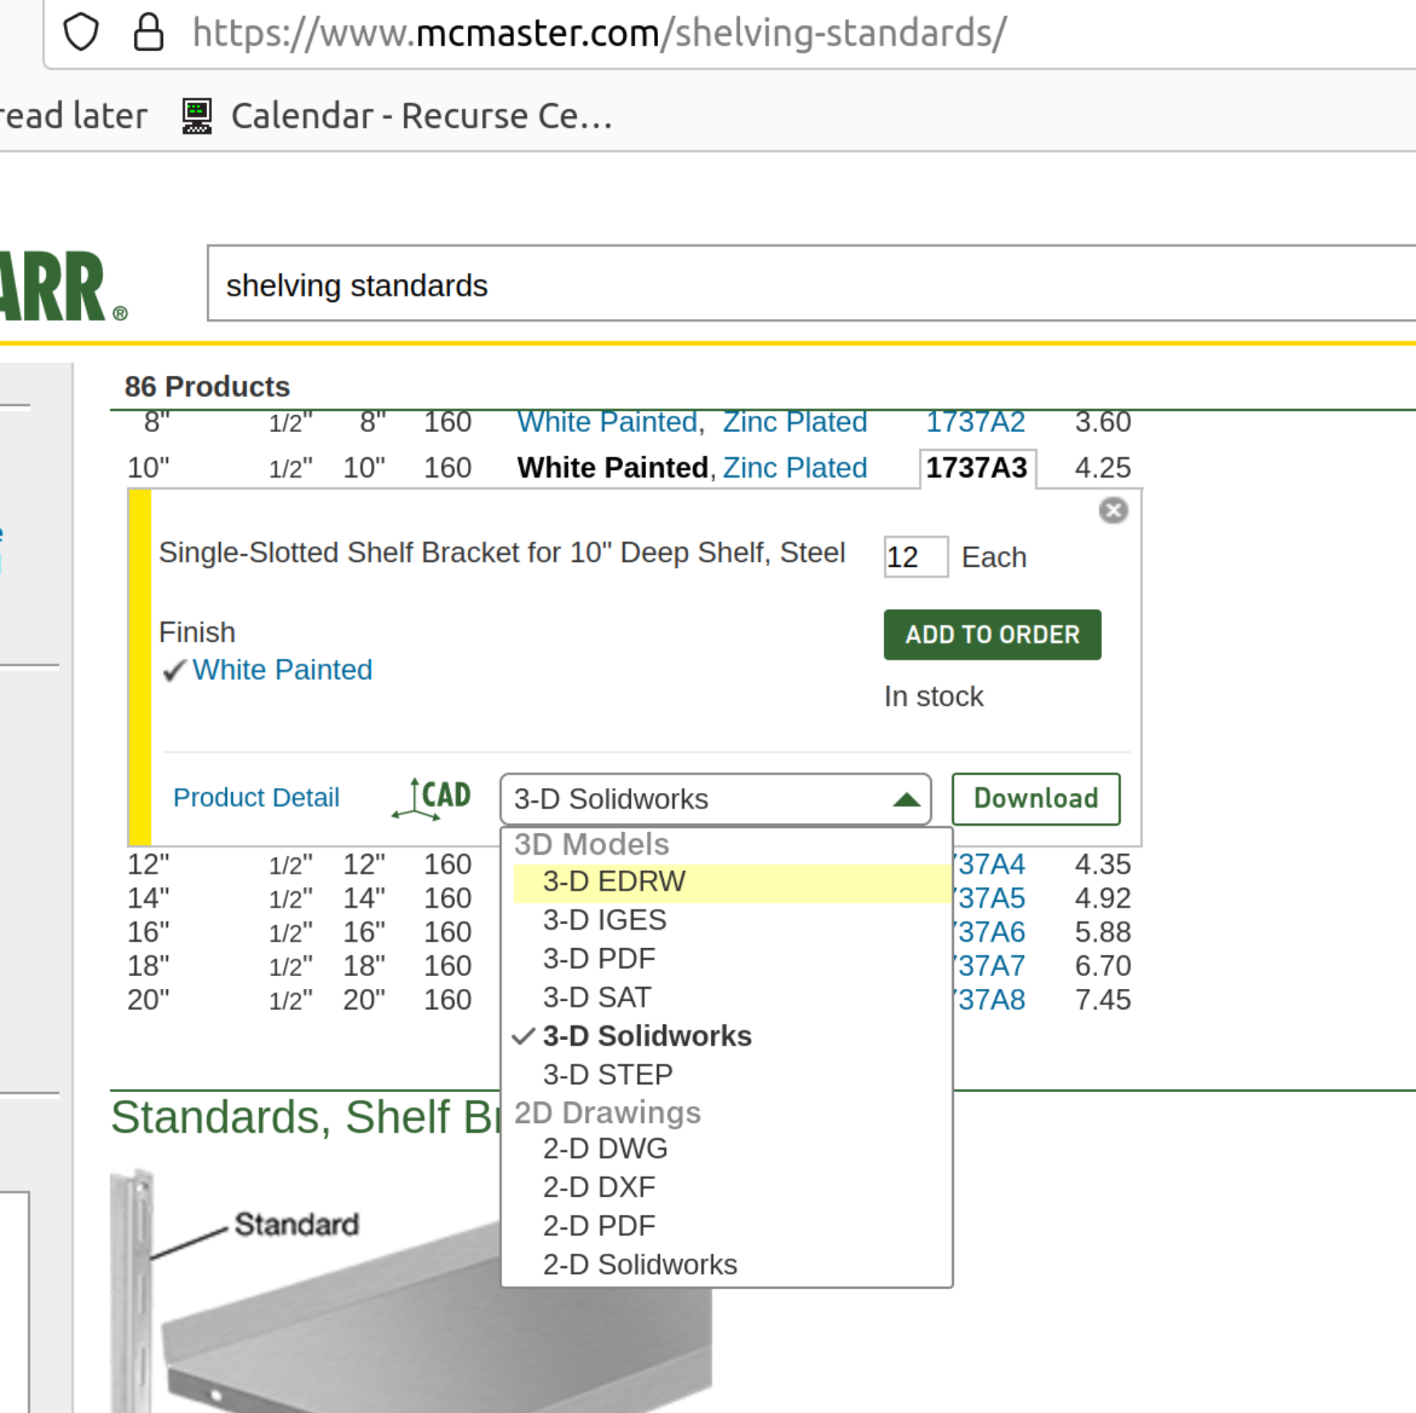Click the 7.45 price in 20" row

(1102, 1000)
